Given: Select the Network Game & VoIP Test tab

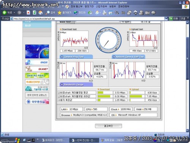Looking at the screenshot, I should tap(128, 57).
